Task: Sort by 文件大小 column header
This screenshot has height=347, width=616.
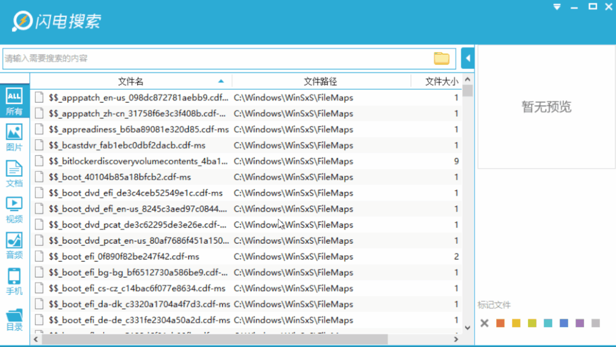Action: [x=441, y=81]
